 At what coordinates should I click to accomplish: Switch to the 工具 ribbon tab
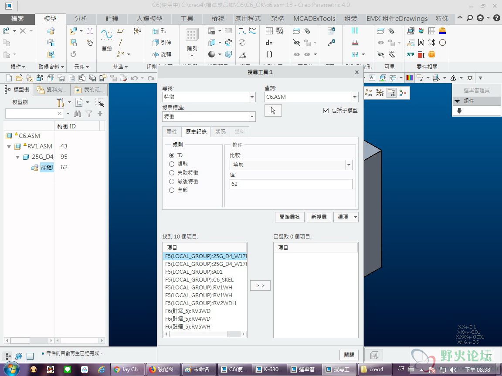click(187, 19)
